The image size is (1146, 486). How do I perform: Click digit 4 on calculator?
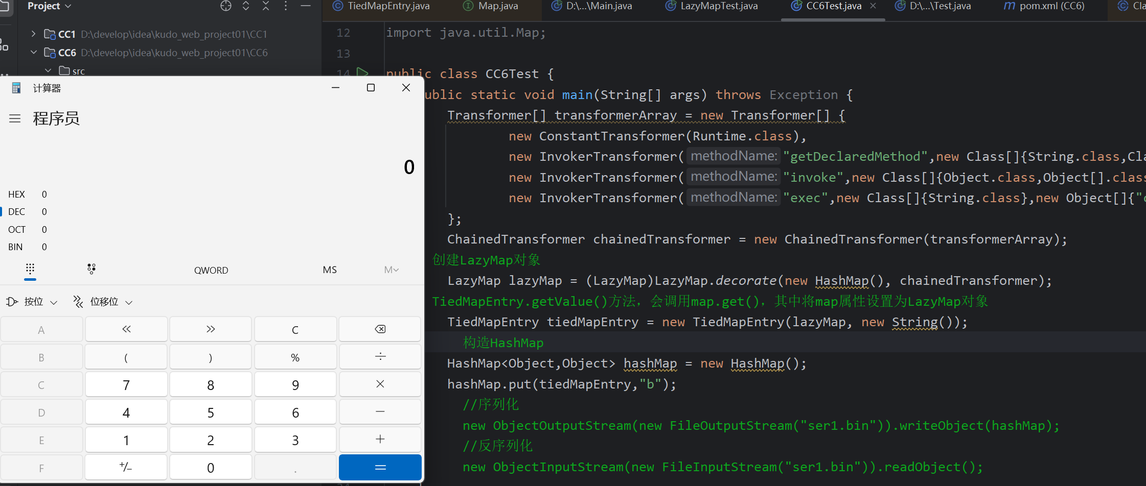pos(126,412)
